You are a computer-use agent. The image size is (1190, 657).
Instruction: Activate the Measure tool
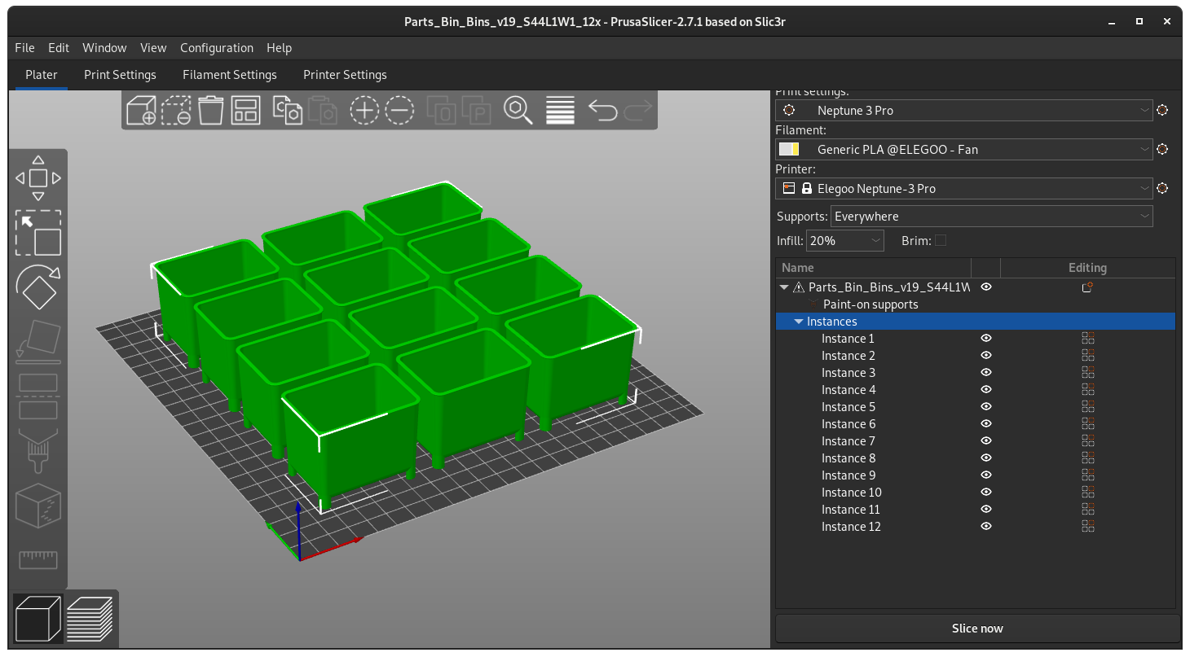point(38,559)
